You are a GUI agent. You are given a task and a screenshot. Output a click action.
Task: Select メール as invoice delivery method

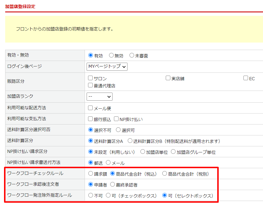point(108,163)
